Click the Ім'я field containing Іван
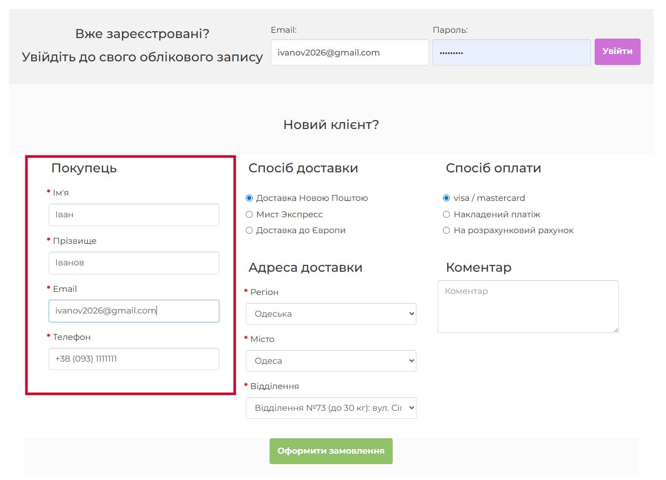 134,215
